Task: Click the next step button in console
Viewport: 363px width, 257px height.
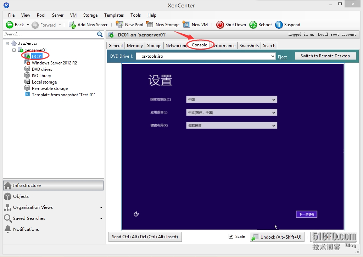Action: [307, 214]
